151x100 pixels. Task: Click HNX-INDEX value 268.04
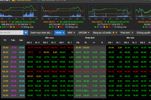[x=113, y=22]
